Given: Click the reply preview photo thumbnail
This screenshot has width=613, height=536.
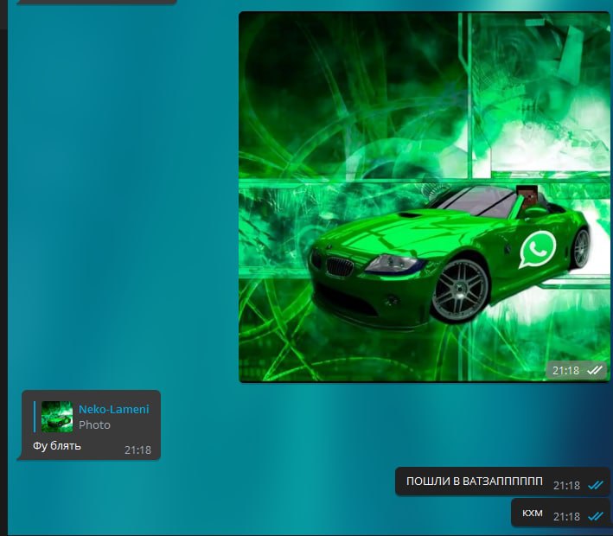Looking at the screenshot, I should click(x=57, y=417).
